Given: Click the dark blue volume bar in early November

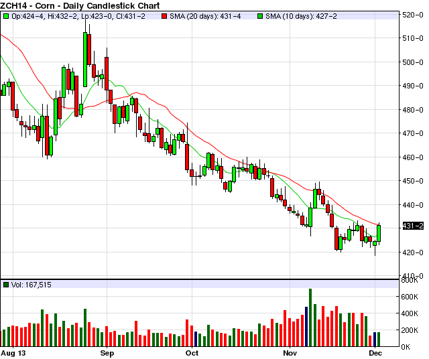Looking at the screenshot, I should point(306,327).
